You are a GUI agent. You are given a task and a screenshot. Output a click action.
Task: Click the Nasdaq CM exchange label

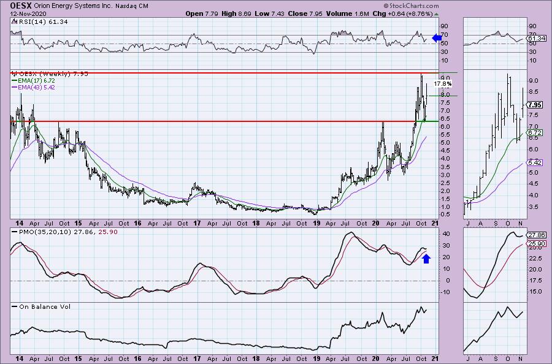tap(132, 6)
